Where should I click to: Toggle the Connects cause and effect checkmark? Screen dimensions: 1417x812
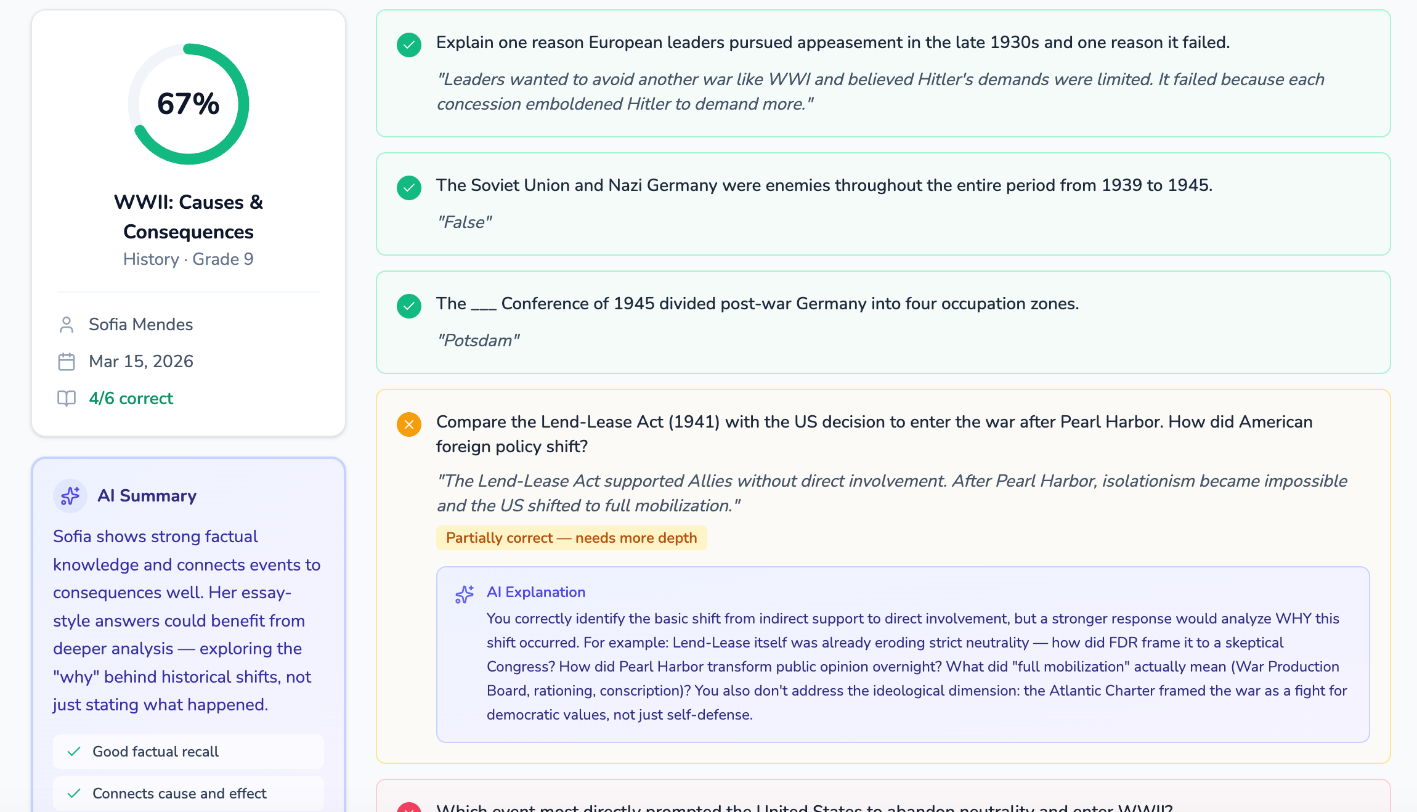point(75,794)
